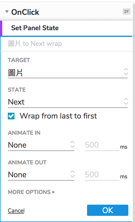The image size is (135, 222).
Task: Click the chevrons beside the ANIMATE IN field
Action: [x=73, y=144]
